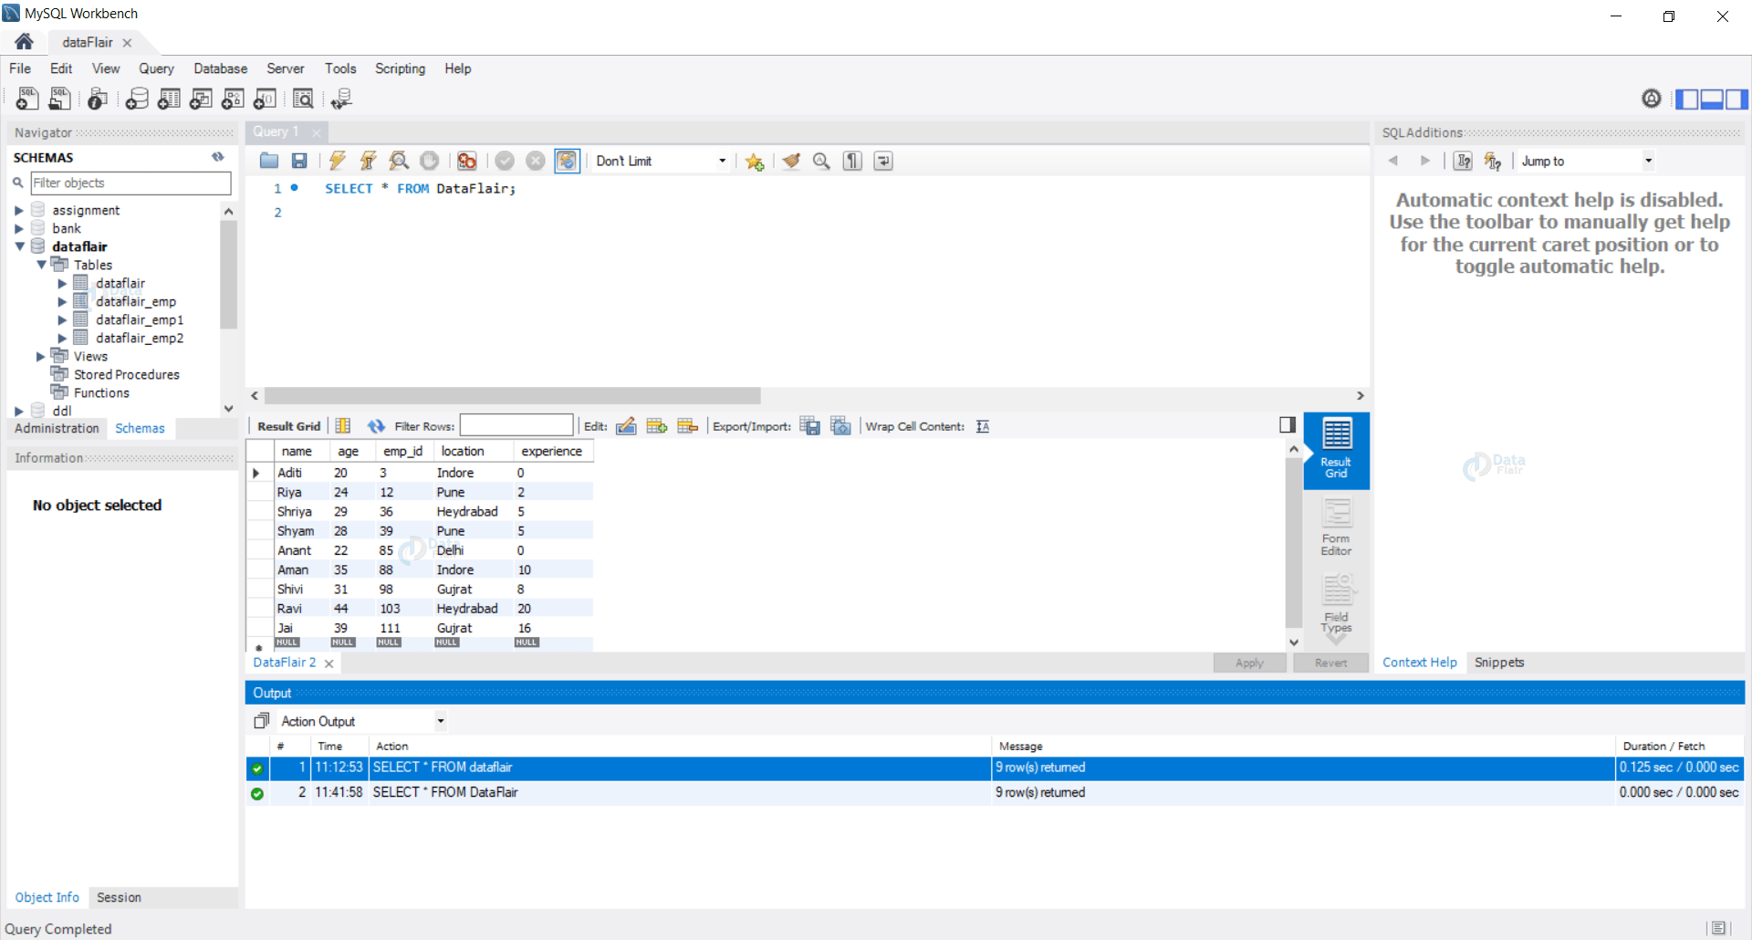Expand the Views node
The width and height of the screenshot is (1752, 940).
pos(41,356)
